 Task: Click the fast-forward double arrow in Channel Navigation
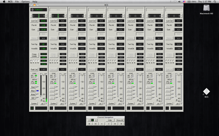coord(115,124)
